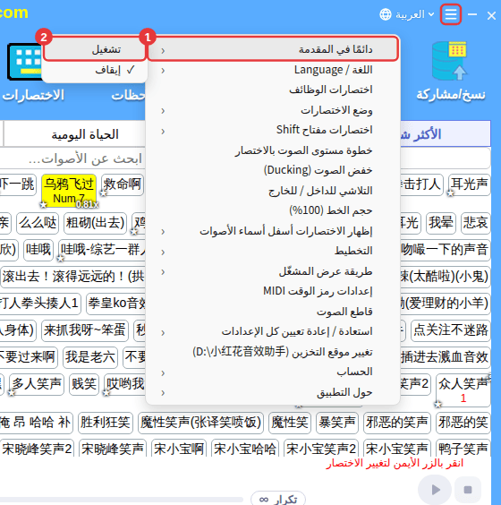Play the 邪恶的笑声 sound

(x=397, y=423)
